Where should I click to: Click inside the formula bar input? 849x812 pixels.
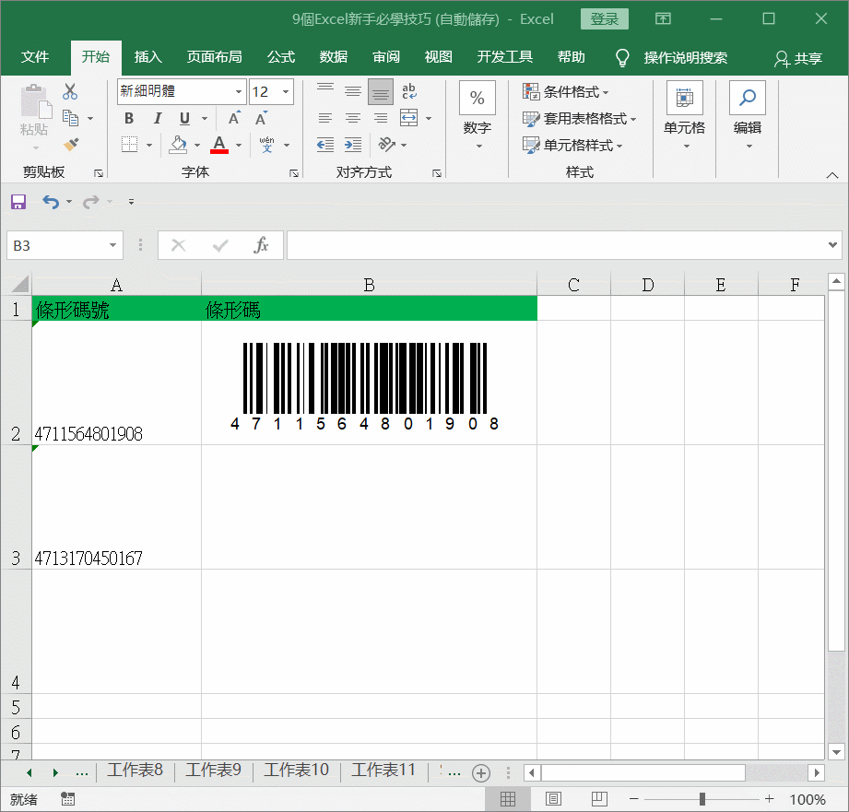(558, 245)
